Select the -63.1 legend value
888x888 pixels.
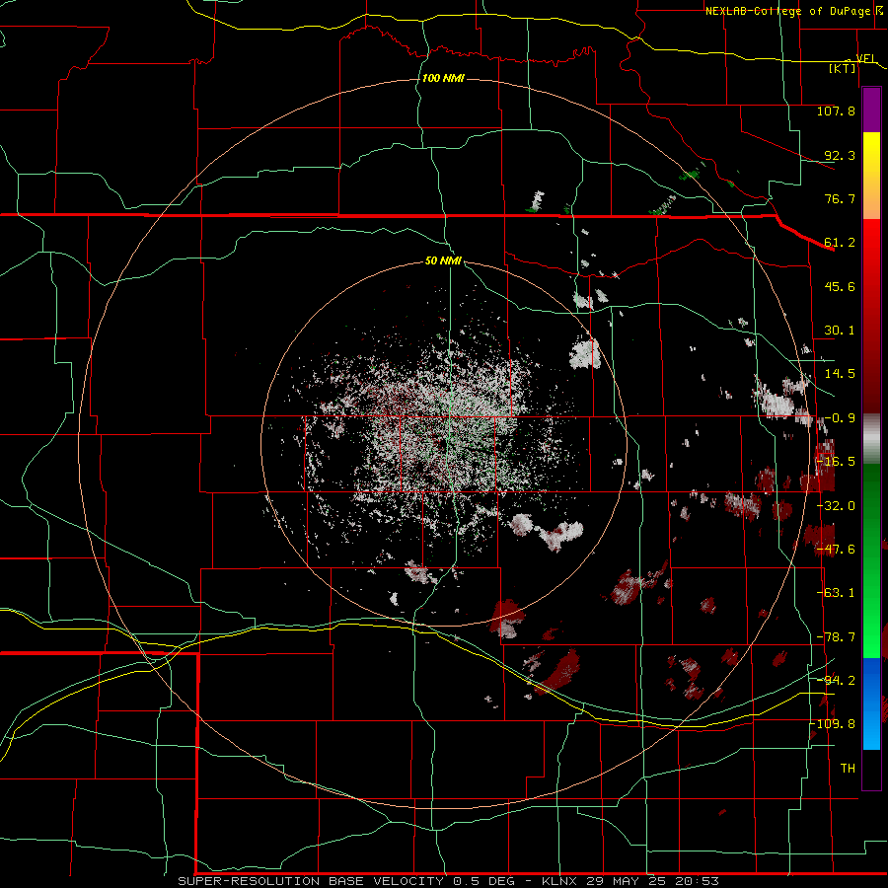click(835, 593)
